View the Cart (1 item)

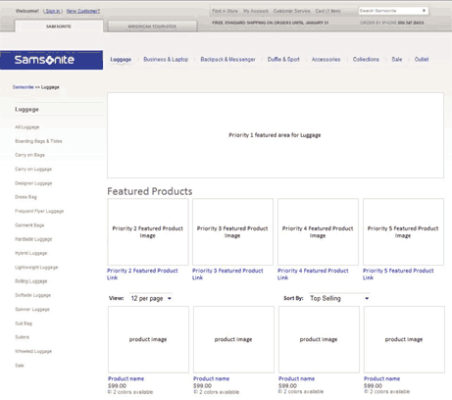(327, 11)
